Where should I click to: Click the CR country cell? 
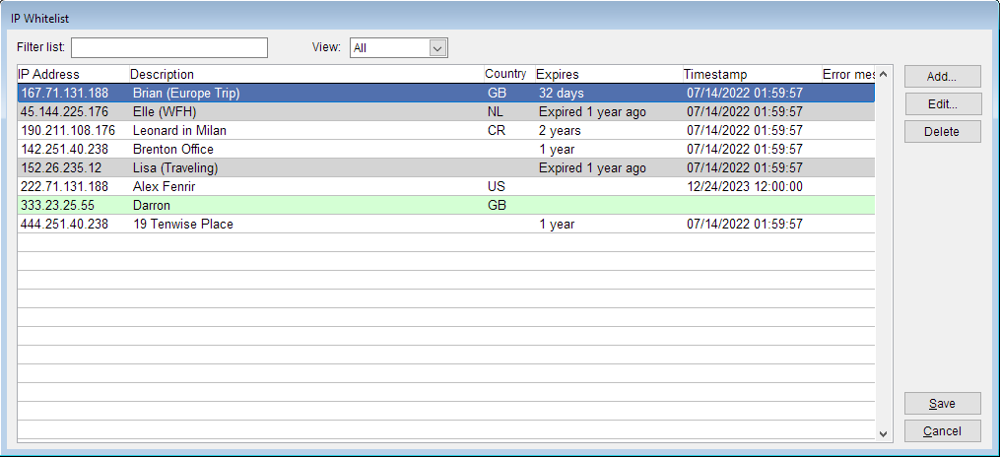tap(497, 131)
